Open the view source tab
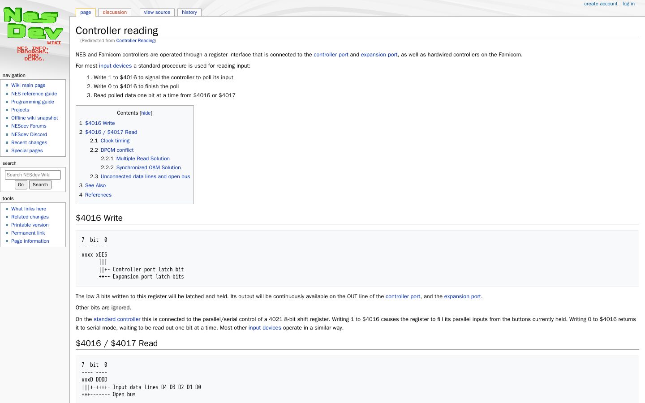 point(157,13)
